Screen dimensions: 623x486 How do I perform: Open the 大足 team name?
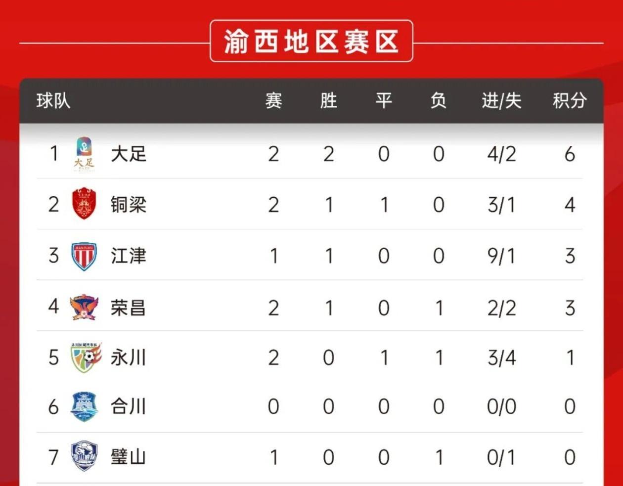tap(129, 154)
